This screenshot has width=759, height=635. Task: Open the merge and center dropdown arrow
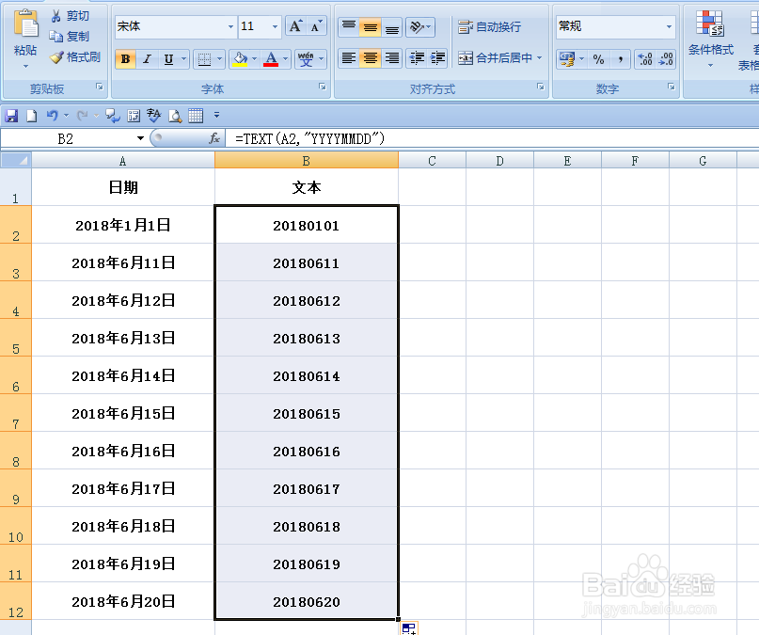539,58
